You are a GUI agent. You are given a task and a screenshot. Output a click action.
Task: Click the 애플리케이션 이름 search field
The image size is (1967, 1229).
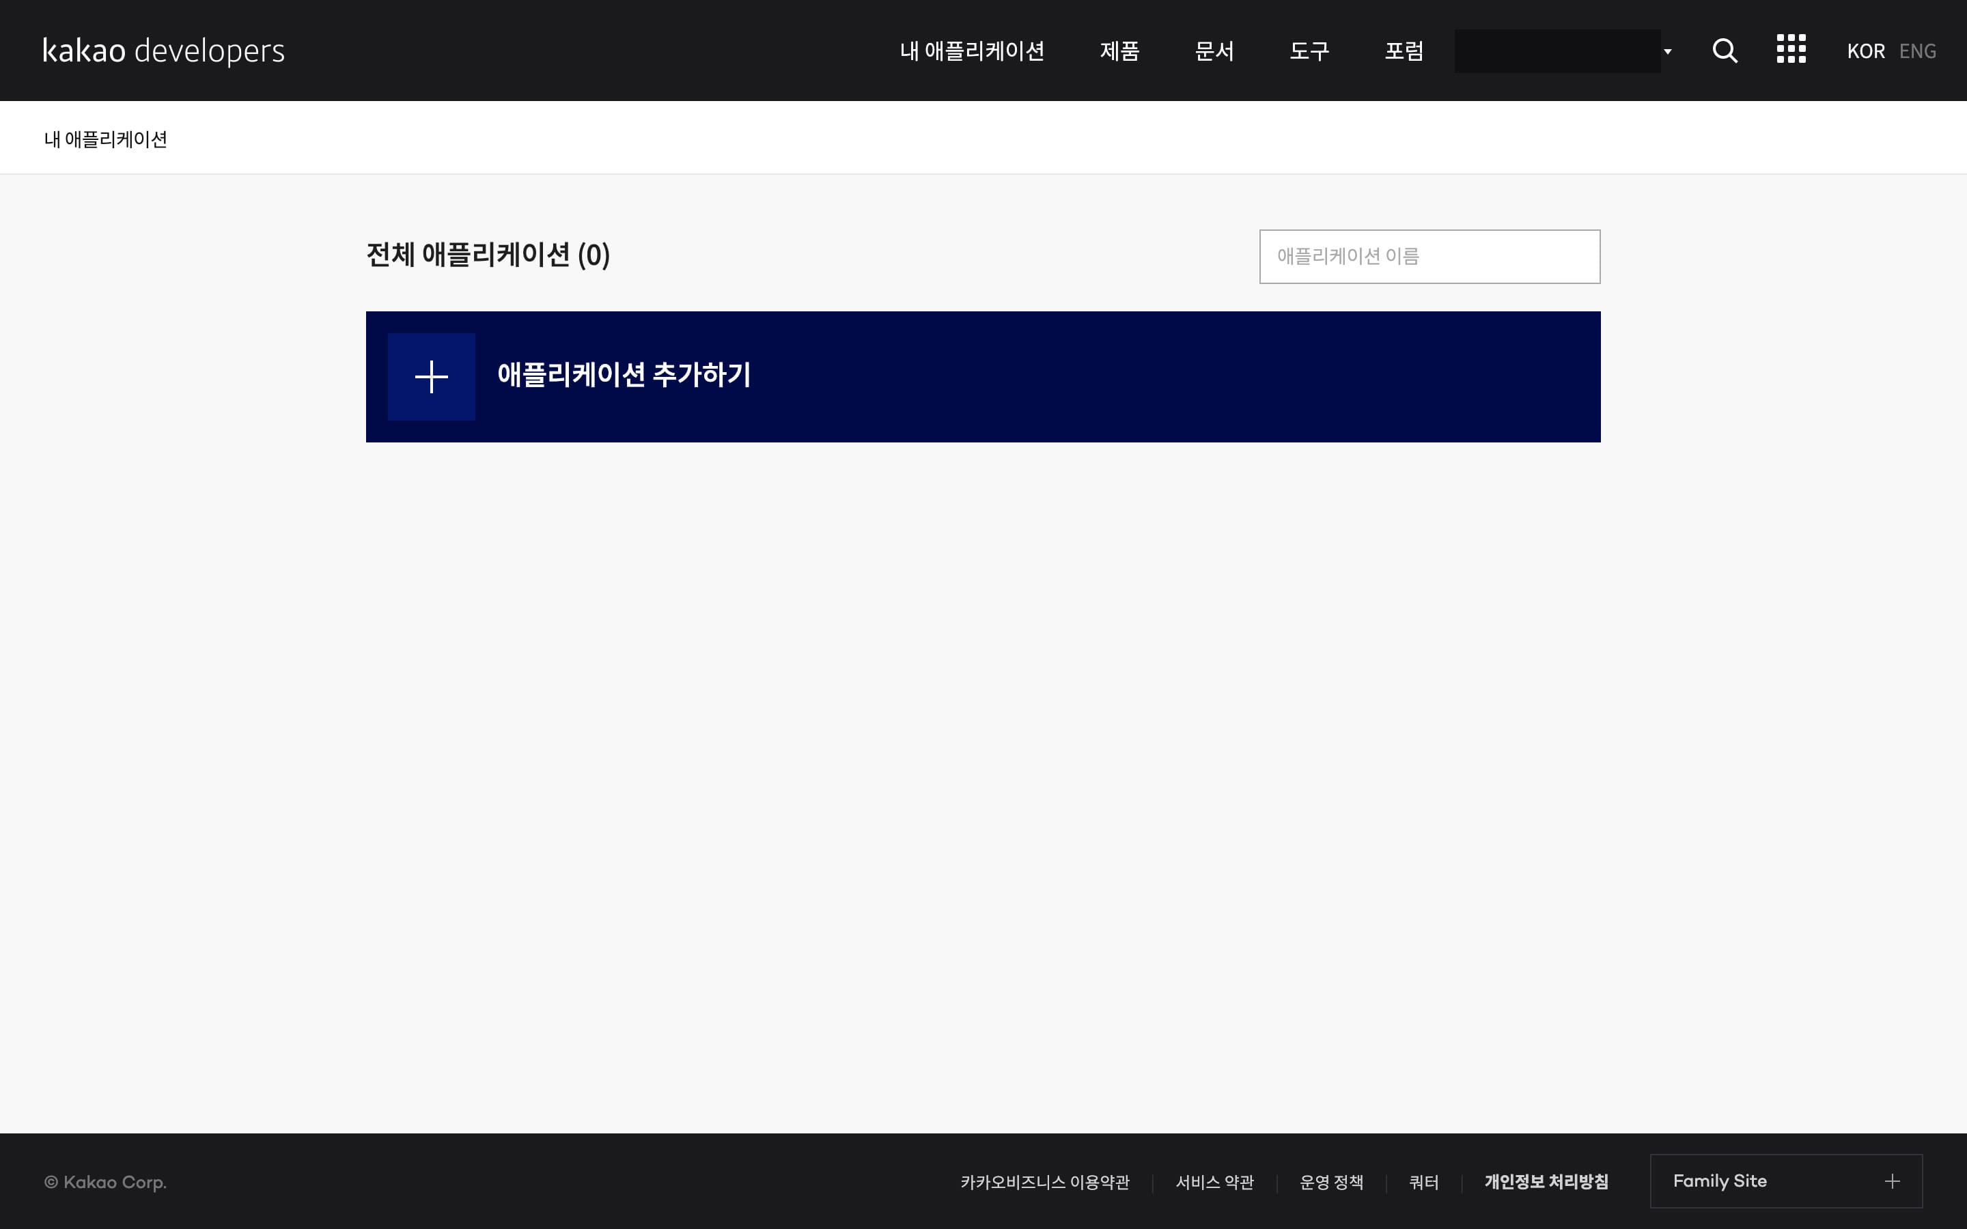point(1429,257)
